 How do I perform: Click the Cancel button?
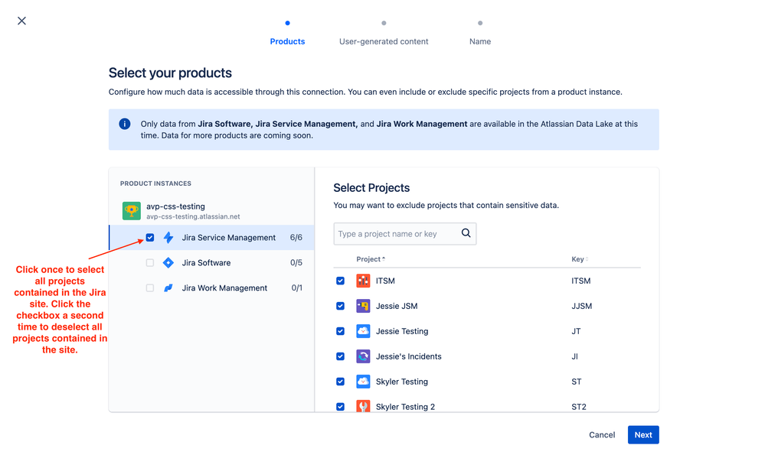click(602, 435)
